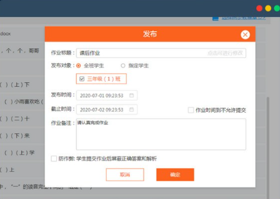Image resolution: width=280 pixels, height=199 pixels.
Task: Enable 防作弊 checkbox
Action: click(54, 159)
